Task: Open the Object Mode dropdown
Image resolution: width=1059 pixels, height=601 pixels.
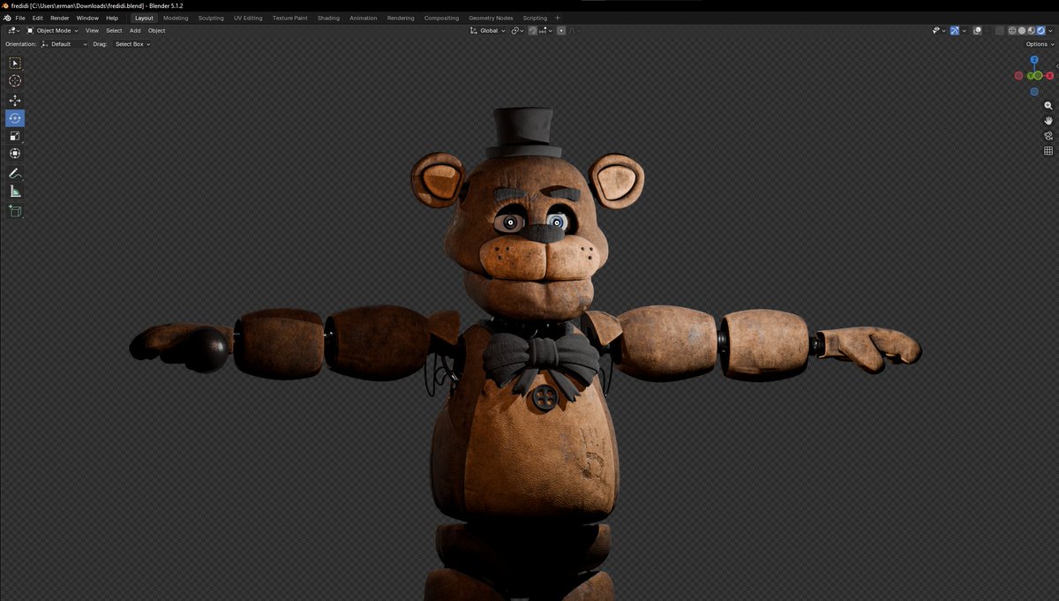Action: click(x=52, y=31)
